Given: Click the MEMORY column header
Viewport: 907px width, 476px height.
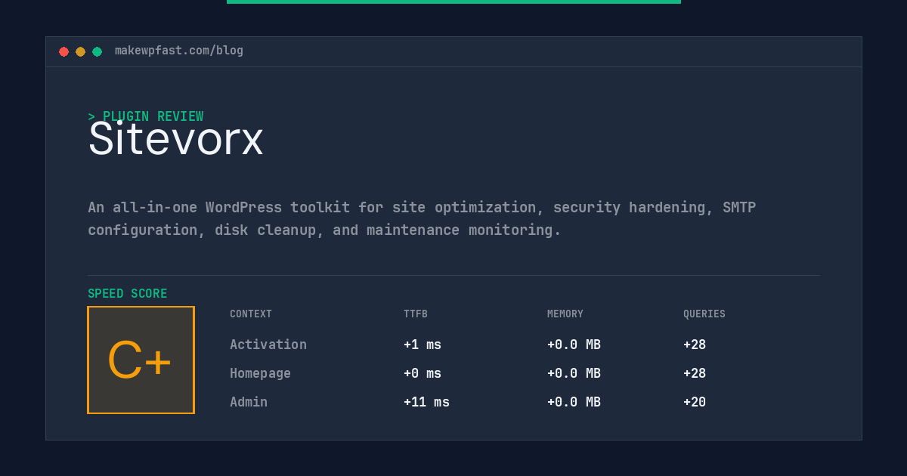Looking at the screenshot, I should click(565, 314).
